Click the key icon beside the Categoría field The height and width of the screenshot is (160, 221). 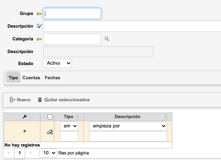(x=38, y=39)
